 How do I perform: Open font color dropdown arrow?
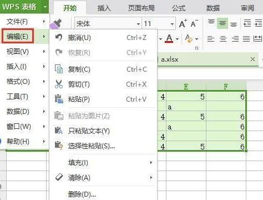point(177,39)
